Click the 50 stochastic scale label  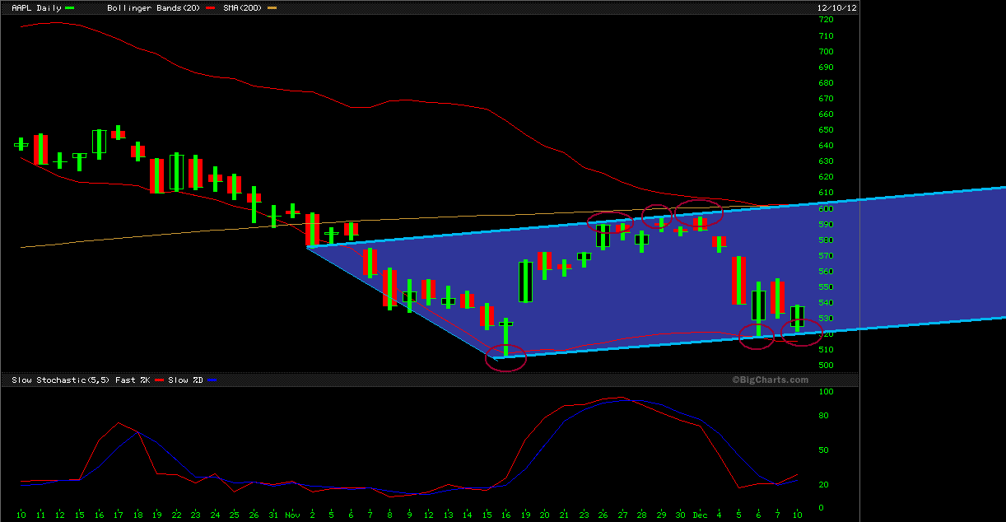(823, 450)
